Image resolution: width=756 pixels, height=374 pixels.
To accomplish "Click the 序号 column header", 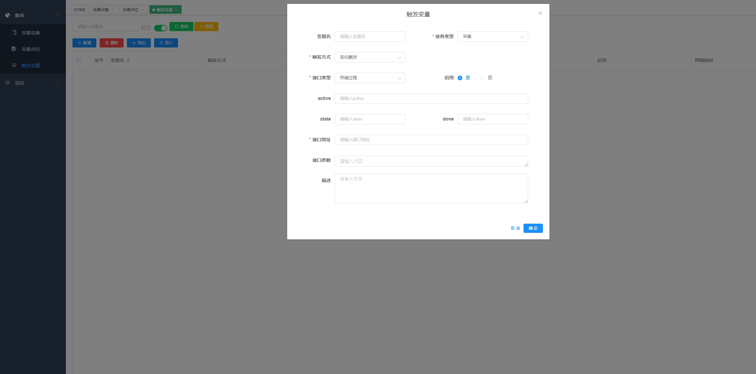I will click(x=99, y=60).
